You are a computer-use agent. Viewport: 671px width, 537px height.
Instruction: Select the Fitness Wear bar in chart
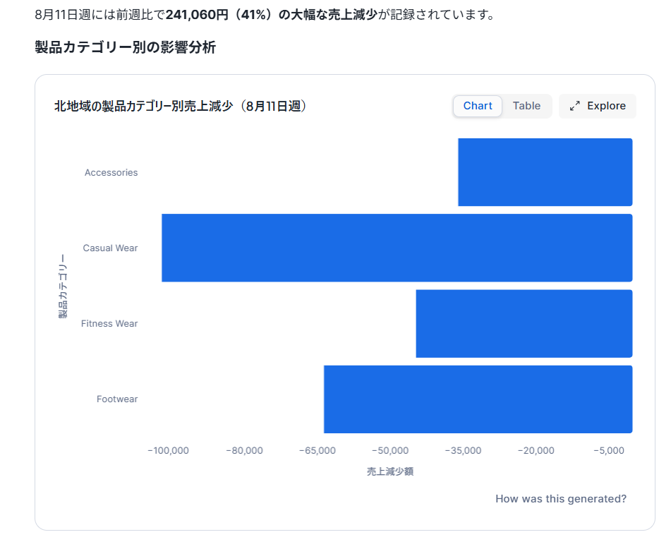coord(524,323)
